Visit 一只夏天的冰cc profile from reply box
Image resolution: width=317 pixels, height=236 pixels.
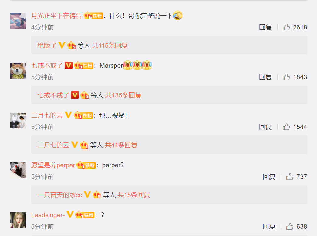tap(60, 195)
